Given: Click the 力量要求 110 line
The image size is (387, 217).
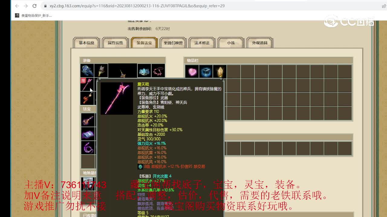Looking at the screenshot, I should coord(148,112).
